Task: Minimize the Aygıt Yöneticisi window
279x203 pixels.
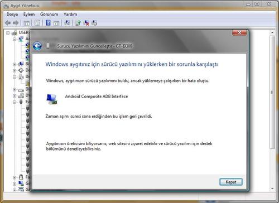Action: coord(248,4)
